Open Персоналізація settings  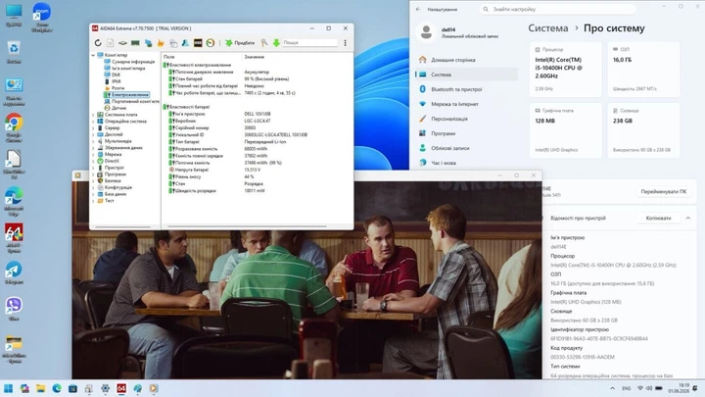coord(467,119)
